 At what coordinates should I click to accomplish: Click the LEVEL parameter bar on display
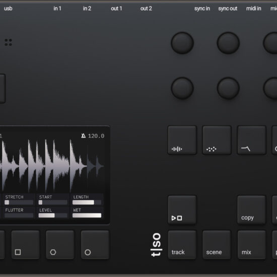pos(53,216)
